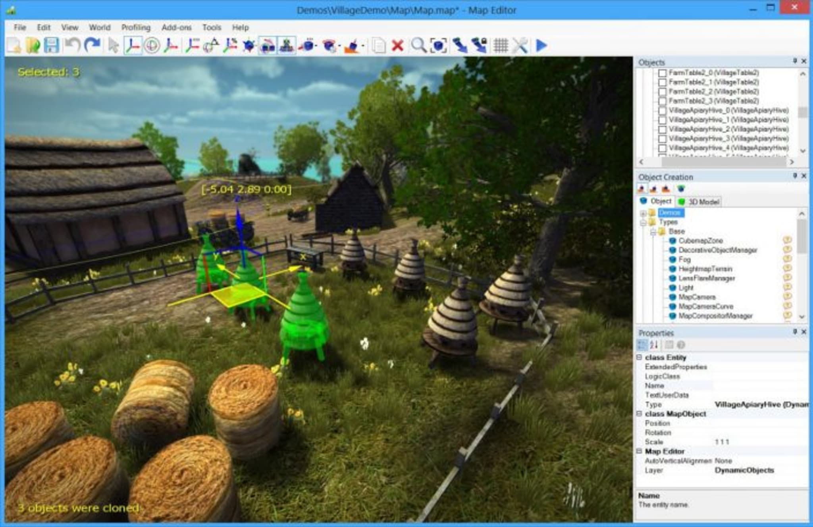This screenshot has height=527, width=813.
Task: Check the VillageApiaryHive_0 checkbox
Action: [662, 111]
